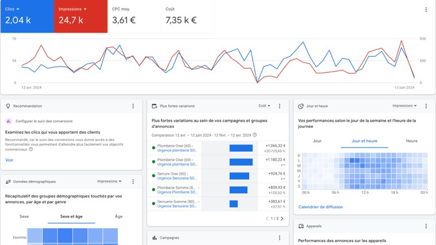Click the +1 266,32 € variation value
436x245 pixels.
coord(275,146)
